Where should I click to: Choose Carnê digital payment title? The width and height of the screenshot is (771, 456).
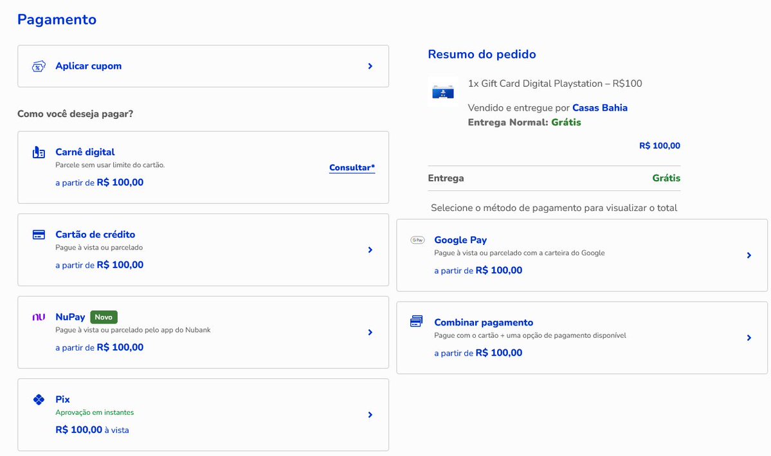pos(85,152)
